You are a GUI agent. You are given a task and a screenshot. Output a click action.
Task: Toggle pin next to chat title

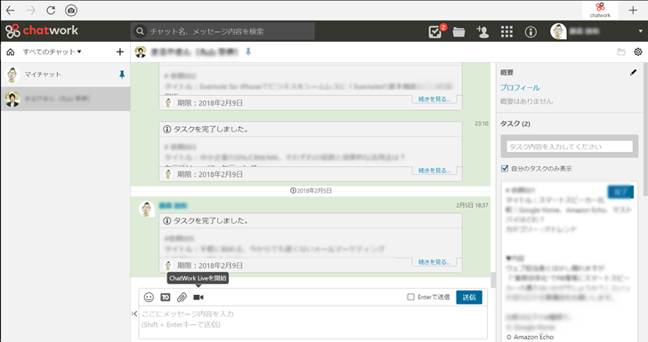click(x=248, y=52)
